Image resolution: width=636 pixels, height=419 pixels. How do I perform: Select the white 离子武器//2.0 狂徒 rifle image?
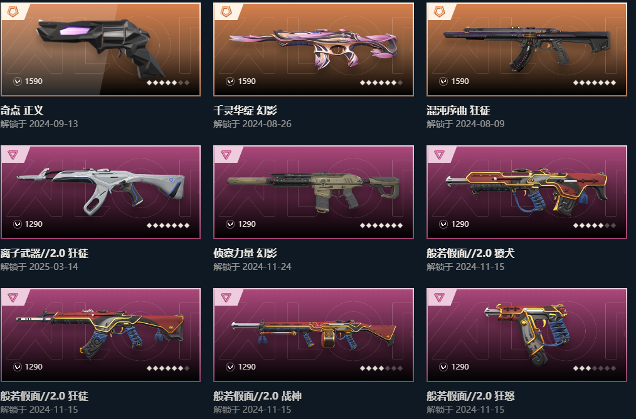(101, 191)
